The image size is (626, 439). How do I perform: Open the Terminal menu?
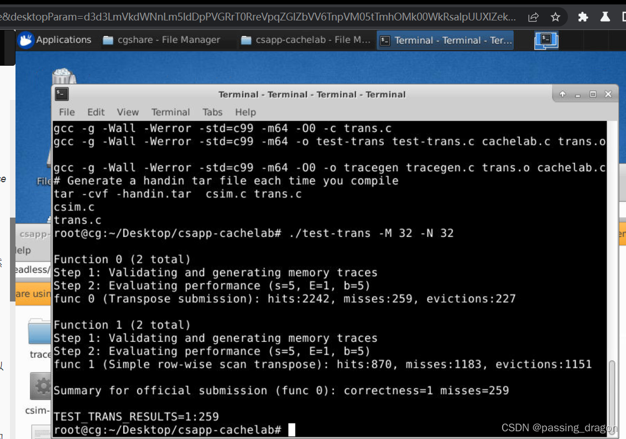[170, 112]
